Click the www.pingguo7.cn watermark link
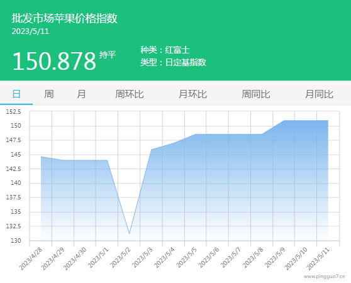 (325, 277)
